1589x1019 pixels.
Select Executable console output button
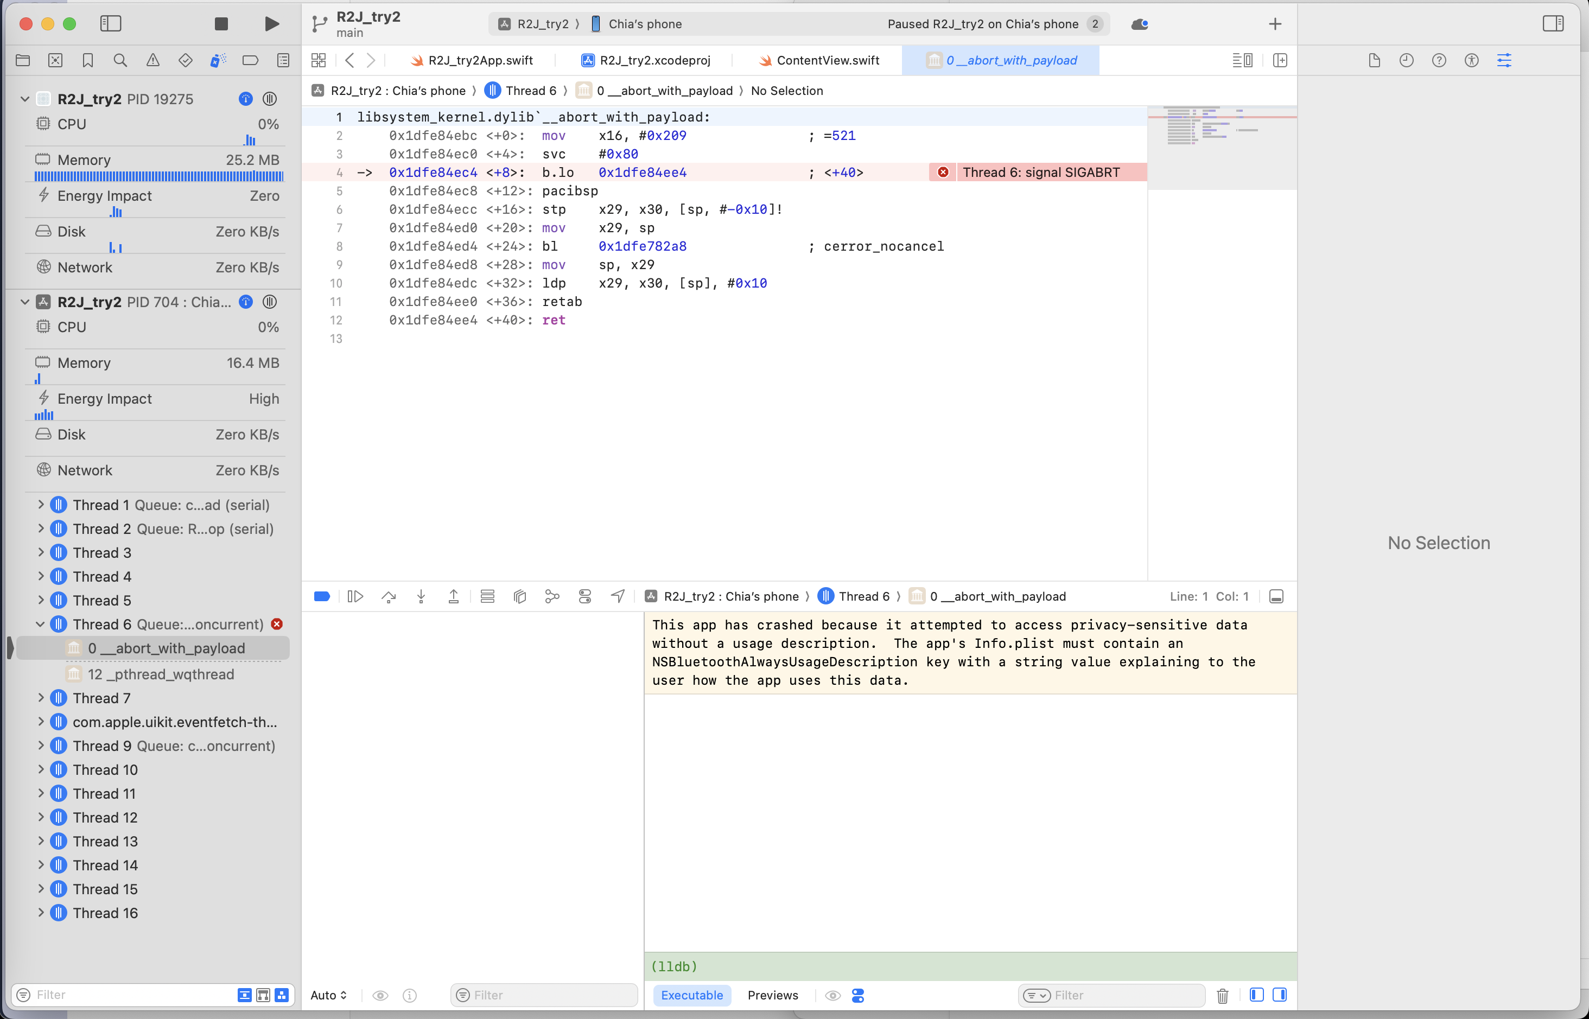click(691, 995)
